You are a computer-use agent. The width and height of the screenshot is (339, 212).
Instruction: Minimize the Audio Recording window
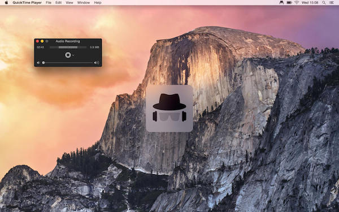tap(42, 41)
